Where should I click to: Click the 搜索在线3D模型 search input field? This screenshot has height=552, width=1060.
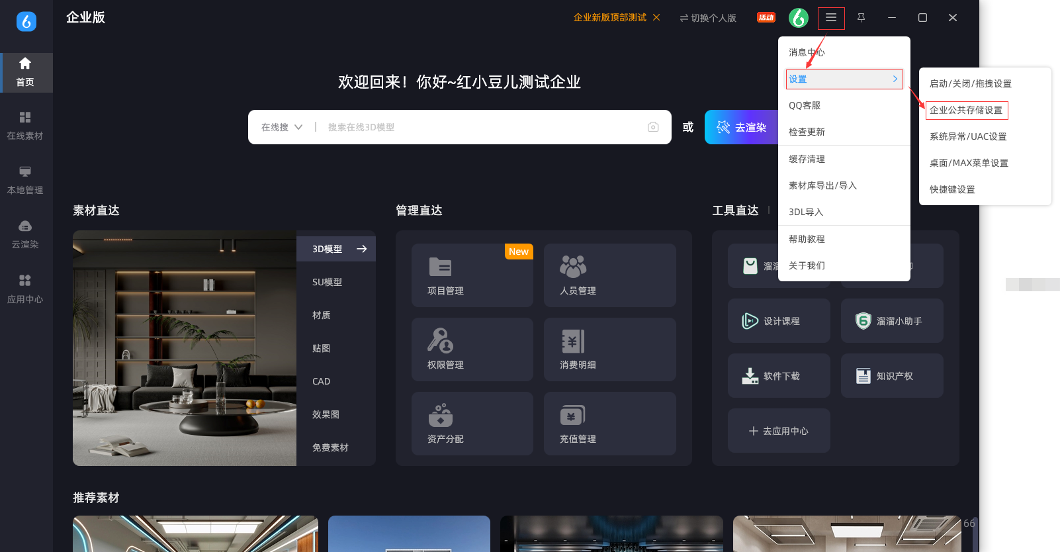click(483, 127)
